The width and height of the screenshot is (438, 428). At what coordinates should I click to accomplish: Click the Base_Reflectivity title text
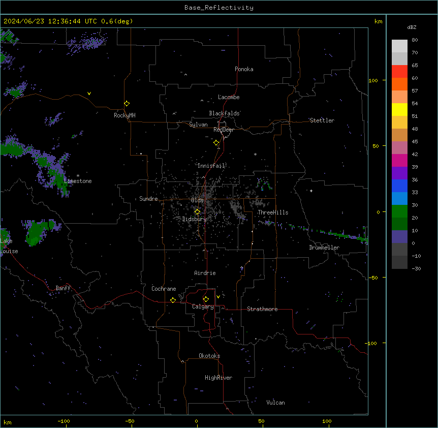(219, 8)
